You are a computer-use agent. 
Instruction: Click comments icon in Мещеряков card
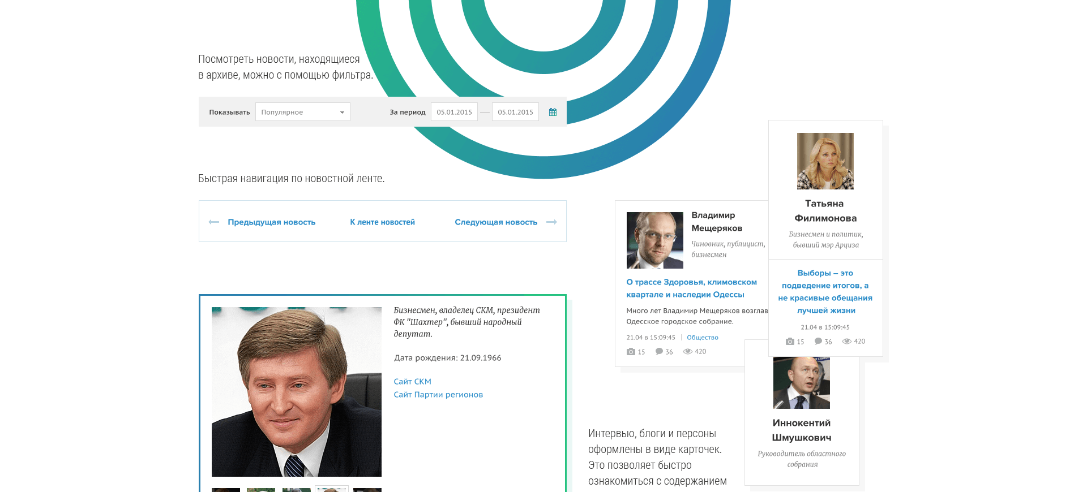click(659, 352)
